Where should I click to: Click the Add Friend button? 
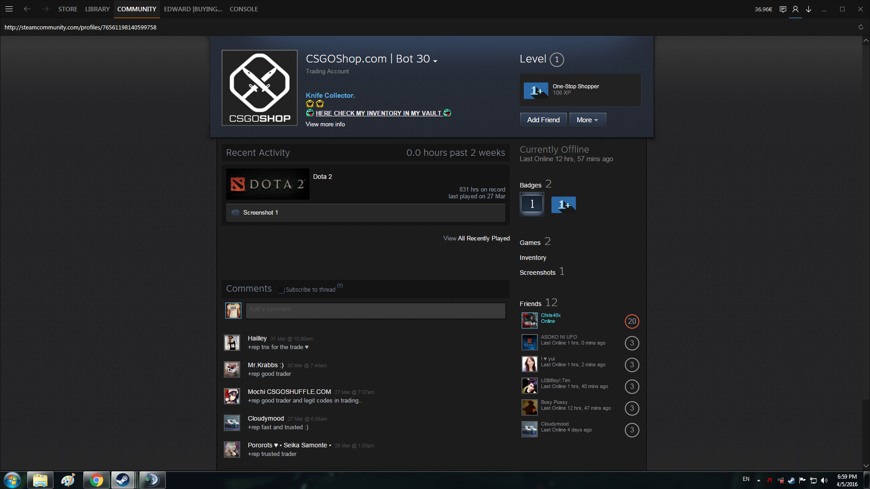tap(543, 120)
